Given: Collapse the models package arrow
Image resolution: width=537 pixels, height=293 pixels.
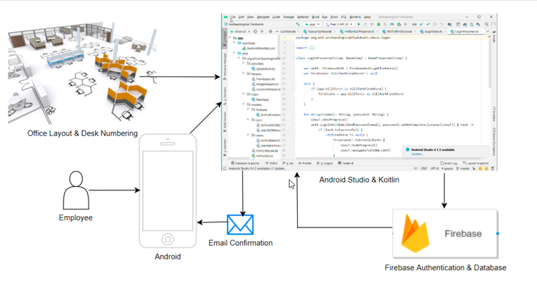Looking at the screenshot, I should point(244,104).
